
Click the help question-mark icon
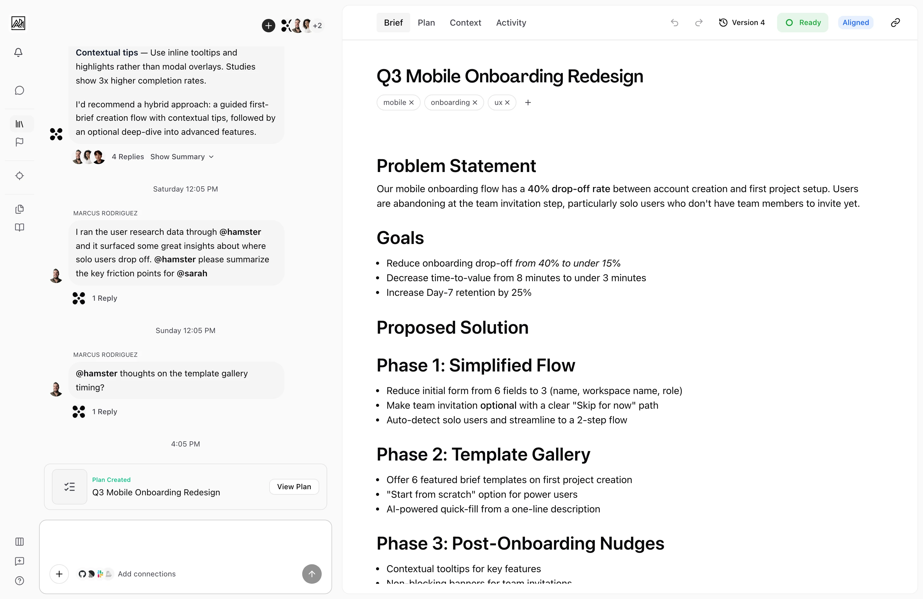point(20,581)
